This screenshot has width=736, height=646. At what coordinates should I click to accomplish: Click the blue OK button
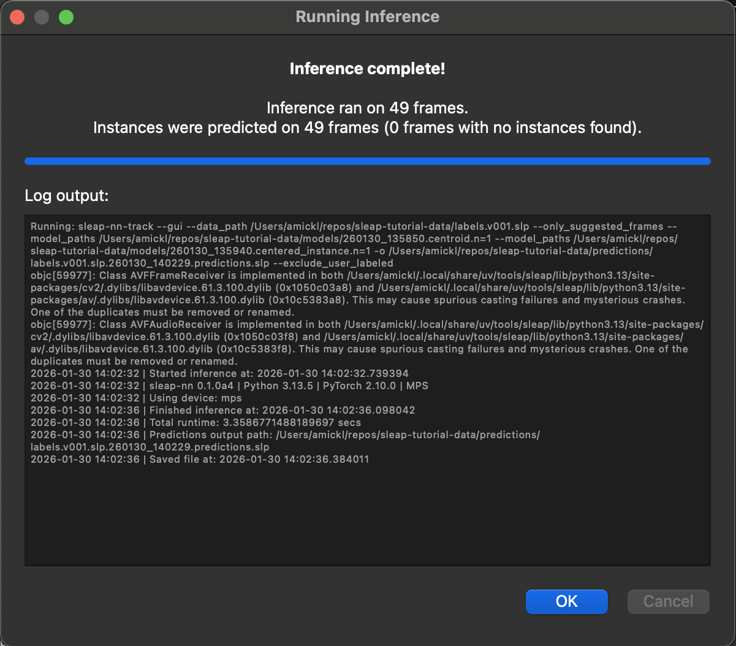pyautogui.click(x=566, y=601)
